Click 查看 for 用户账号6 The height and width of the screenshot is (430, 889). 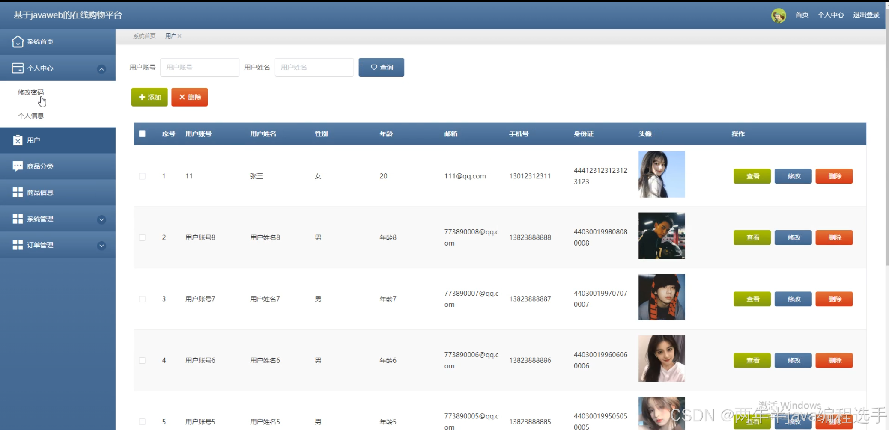click(x=752, y=360)
